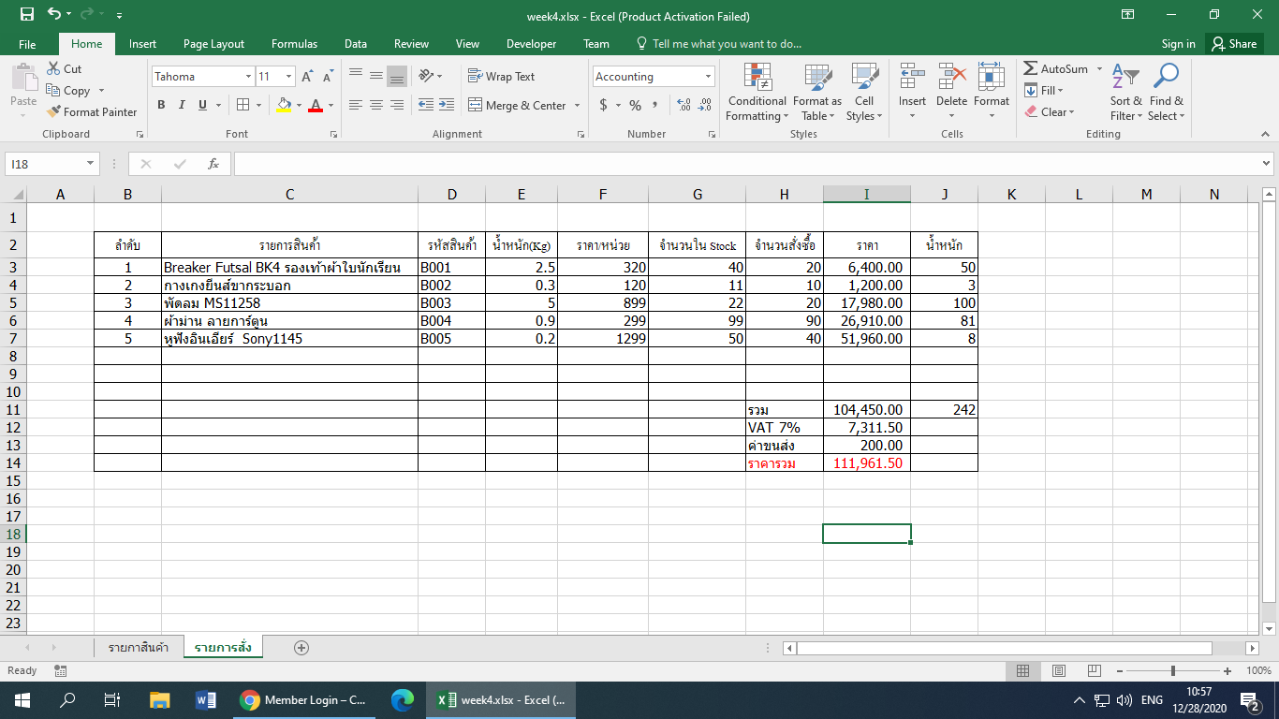Click Sign in link

pos(1178,44)
